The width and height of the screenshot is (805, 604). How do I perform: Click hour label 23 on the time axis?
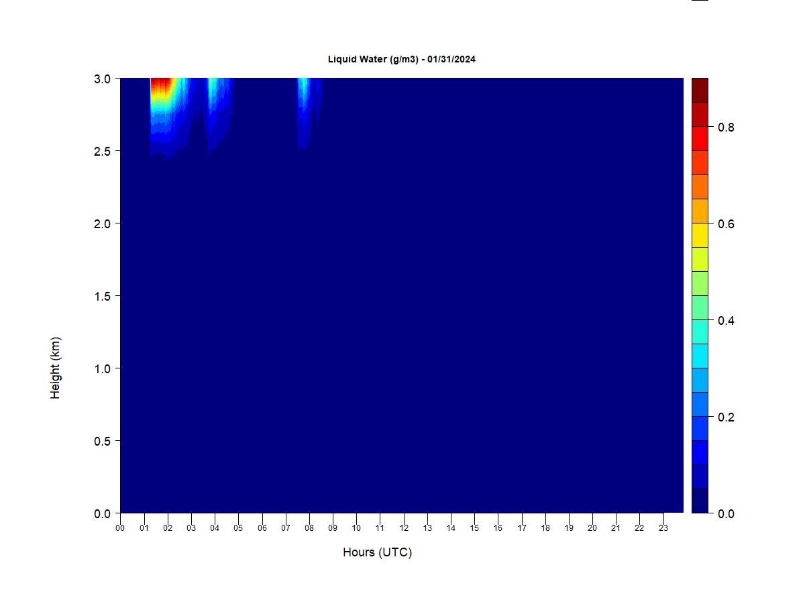point(663,528)
